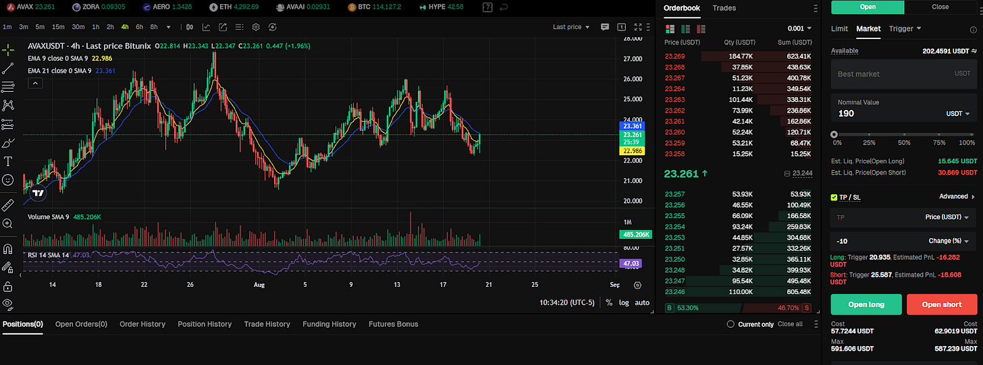Viewport: 983px width, 365px height.
Task: Click the single chart layout icon
Action: click(622, 27)
